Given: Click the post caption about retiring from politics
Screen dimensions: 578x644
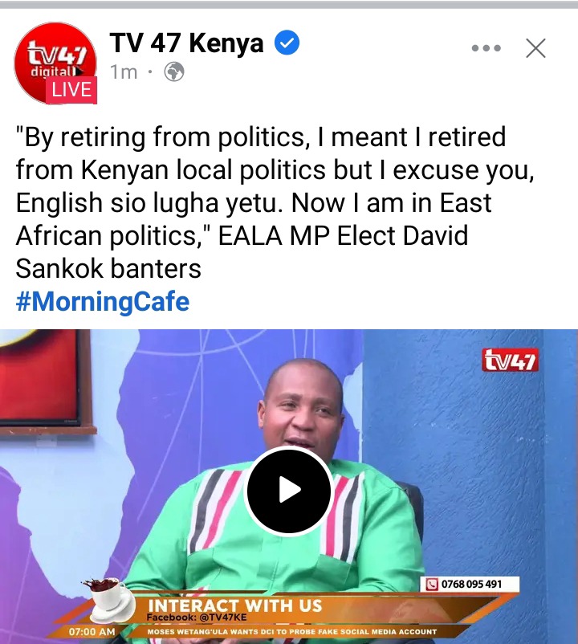Looking at the screenshot, I should coord(275,202).
